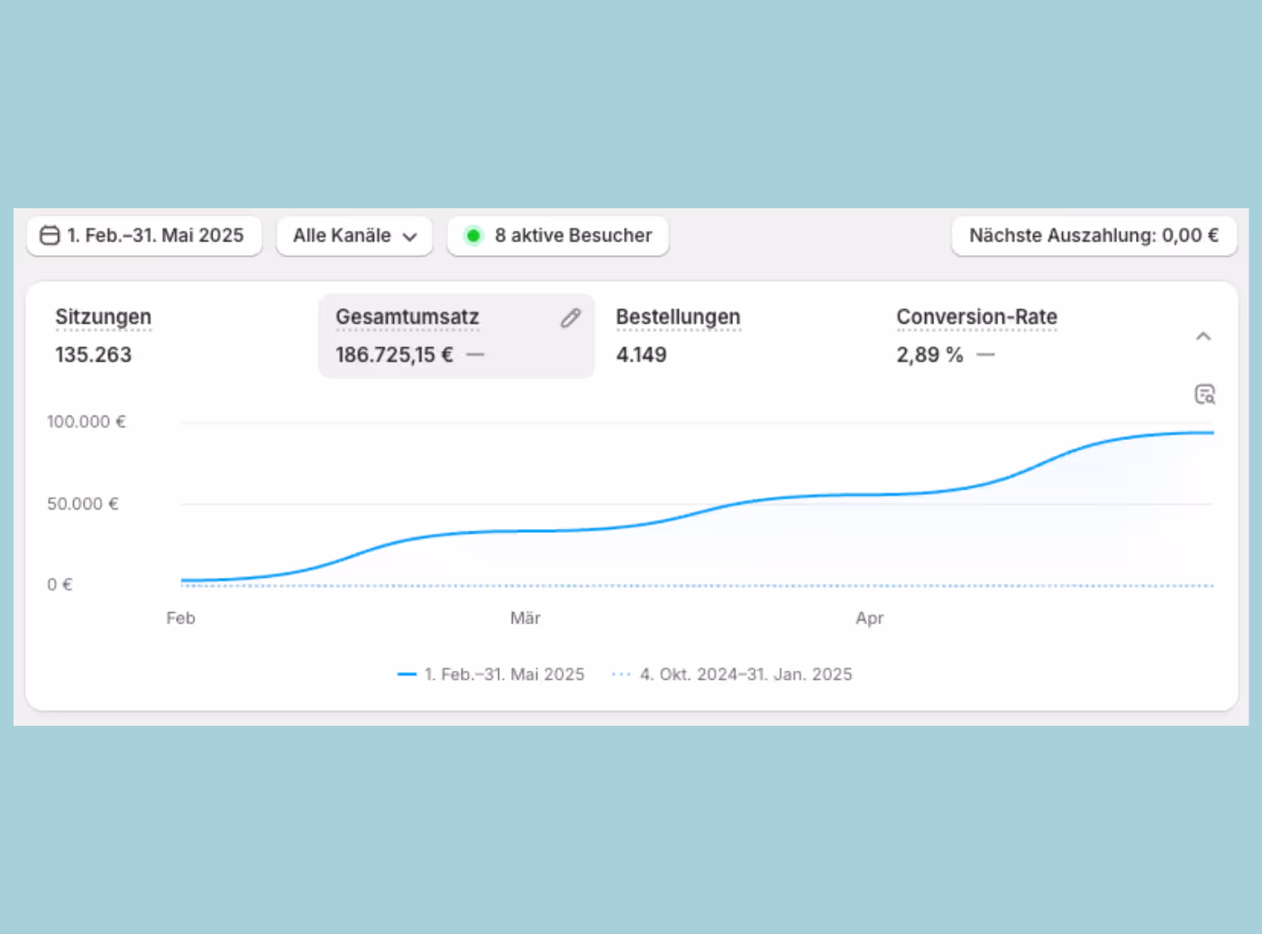Click the dash indicator next to 2,89 %
Screen dimensions: 1262x934
(x=985, y=355)
